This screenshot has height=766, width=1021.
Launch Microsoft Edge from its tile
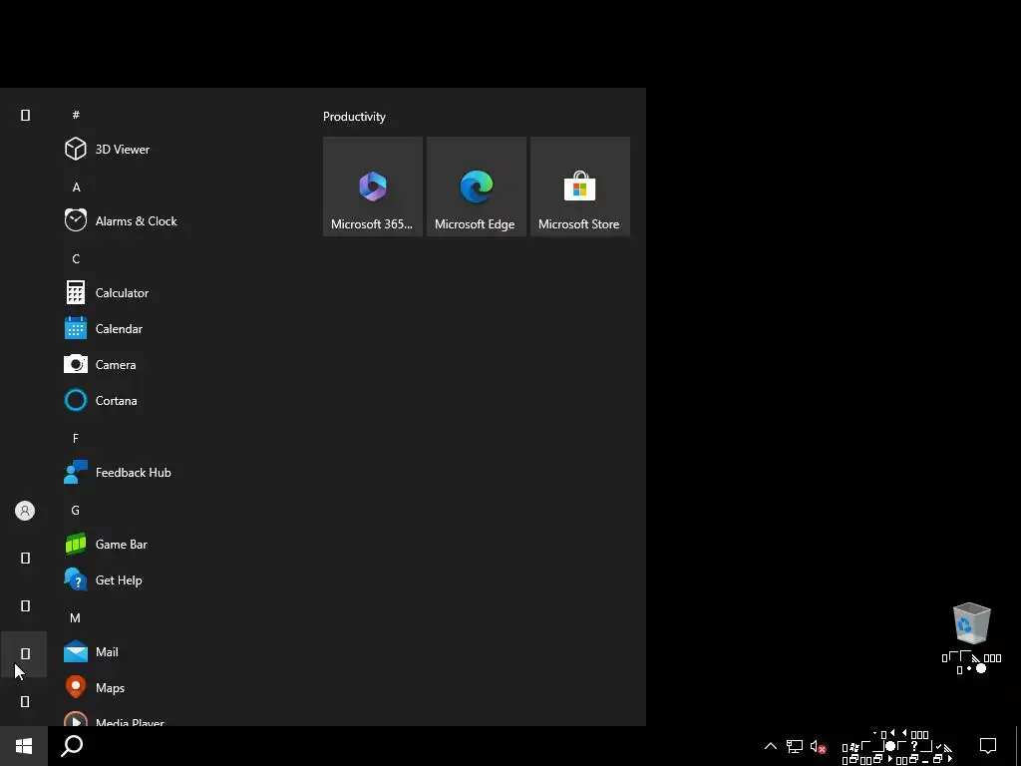476,187
